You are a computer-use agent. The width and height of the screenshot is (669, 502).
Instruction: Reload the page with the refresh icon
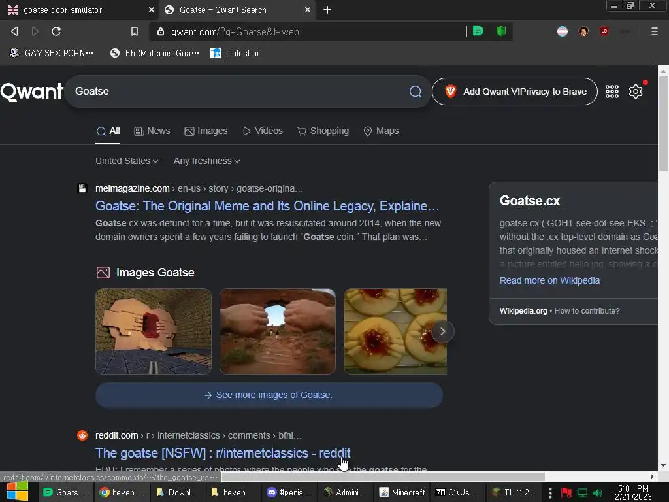56,31
